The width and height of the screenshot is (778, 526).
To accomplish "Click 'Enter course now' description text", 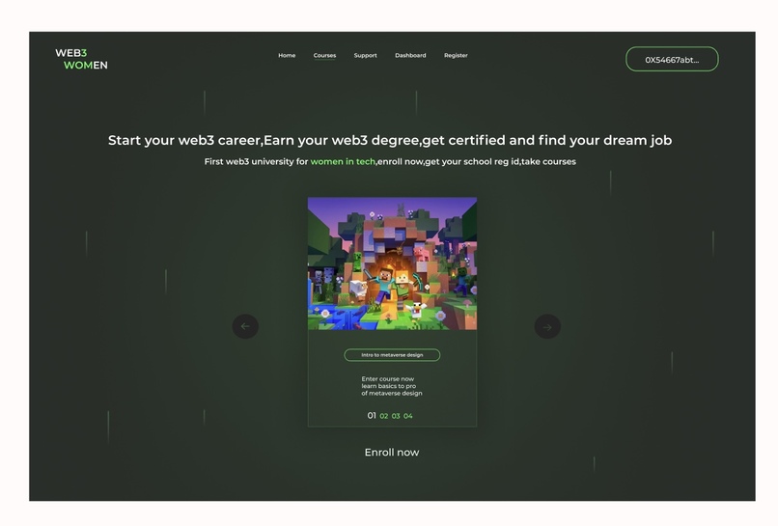I will (392, 385).
